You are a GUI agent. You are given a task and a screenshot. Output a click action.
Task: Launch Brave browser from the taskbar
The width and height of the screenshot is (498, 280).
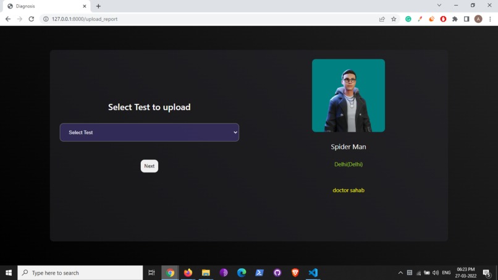pos(295,273)
